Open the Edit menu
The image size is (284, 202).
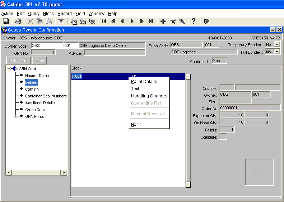pyautogui.click(x=21, y=14)
